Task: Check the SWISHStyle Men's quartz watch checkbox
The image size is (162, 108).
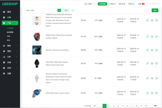Action: click(27, 93)
